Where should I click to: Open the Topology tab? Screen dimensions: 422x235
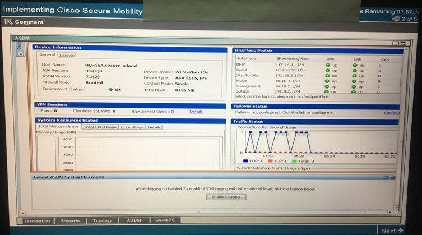[102, 220]
